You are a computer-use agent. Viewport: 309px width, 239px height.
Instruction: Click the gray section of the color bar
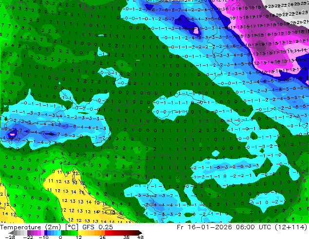[20, 233]
